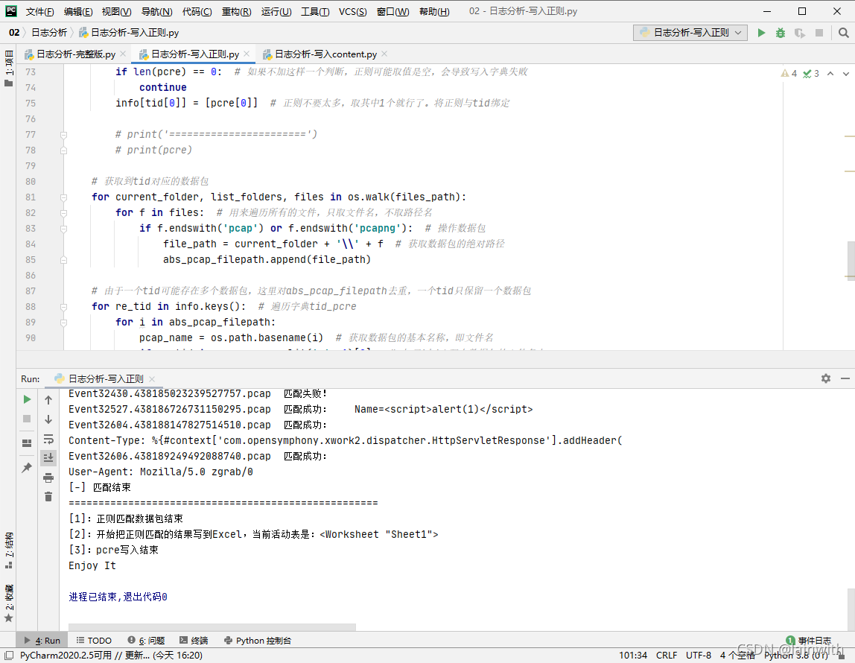The image size is (855, 663).
Task: Jump down the stack trace arrow
Action: tap(48, 419)
